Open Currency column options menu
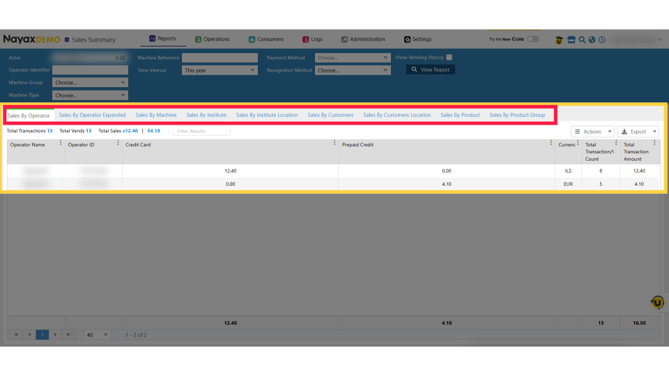Viewport: 669px width, 376px height. point(578,143)
